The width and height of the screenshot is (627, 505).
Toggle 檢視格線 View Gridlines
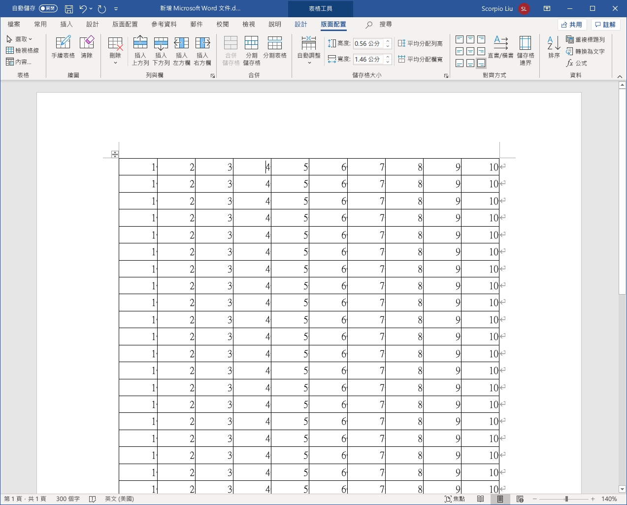point(22,50)
